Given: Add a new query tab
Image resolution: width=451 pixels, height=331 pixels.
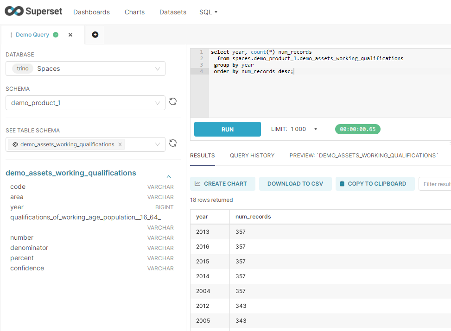Looking at the screenshot, I should (95, 35).
